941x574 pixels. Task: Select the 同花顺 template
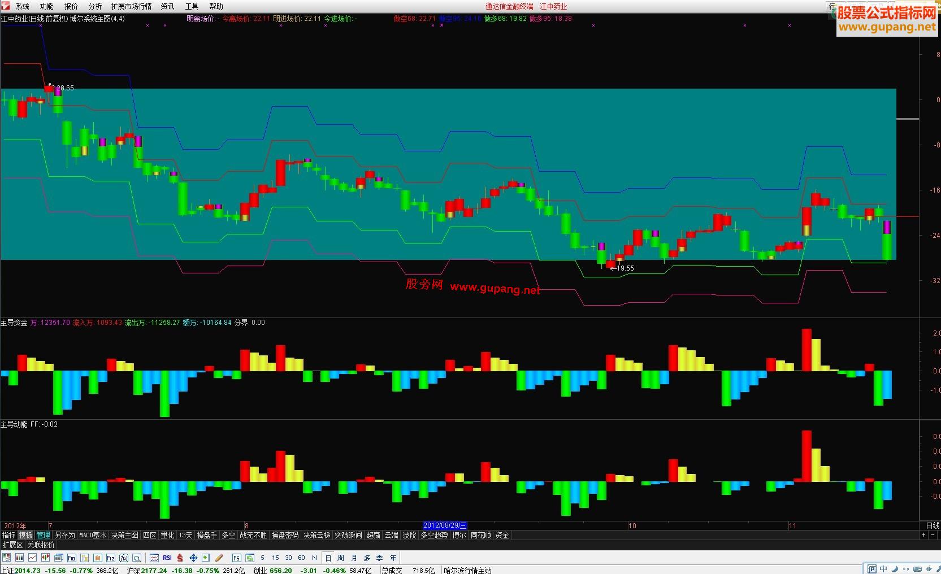pos(481,535)
